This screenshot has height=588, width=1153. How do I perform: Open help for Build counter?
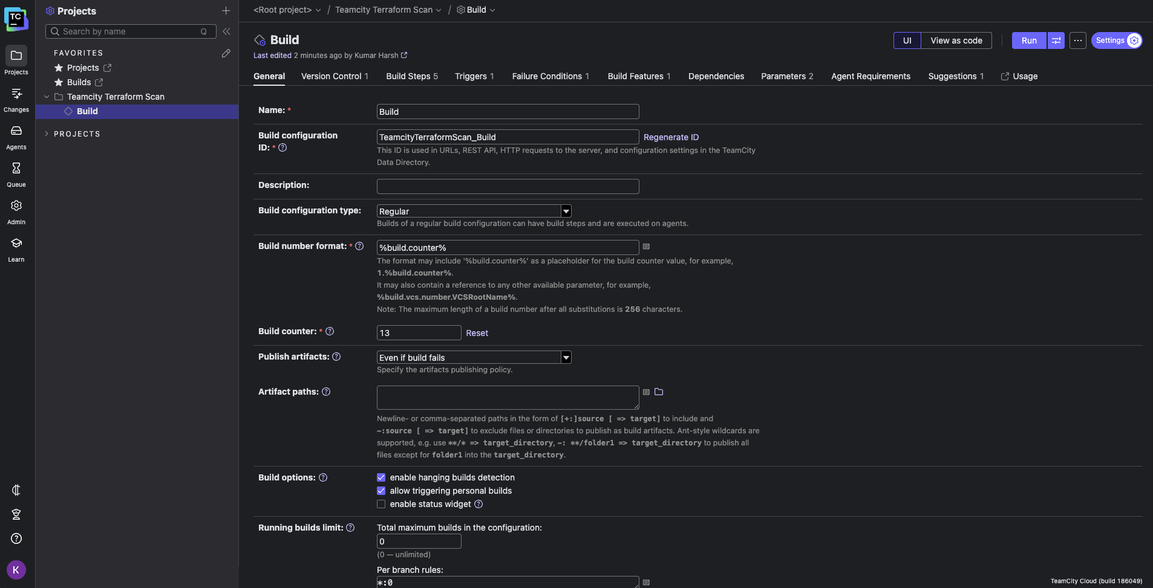point(330,331)
